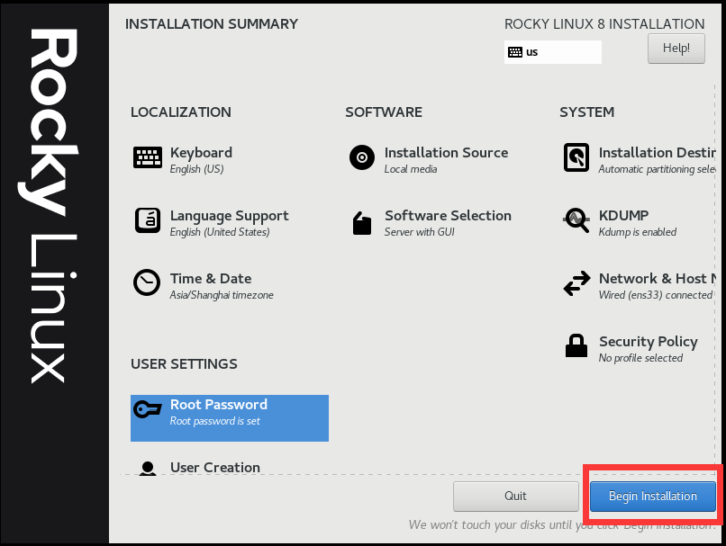Screen dimensions: 726x546
Task: Click the Installation Destination disk icon
Action: tap(576, 157)
